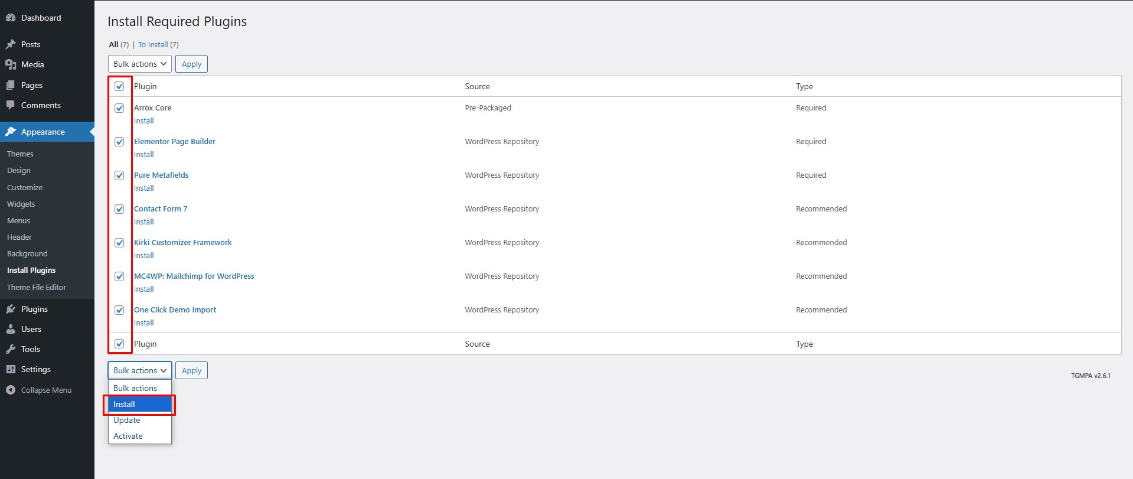Viewport: 1133px width, 479px height.
Task: Click the Comments speech bubble icon
Action: click(x=11, y=105)
